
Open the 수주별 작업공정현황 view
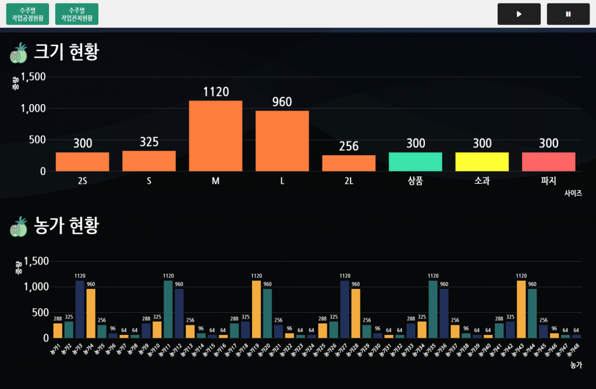27,14
